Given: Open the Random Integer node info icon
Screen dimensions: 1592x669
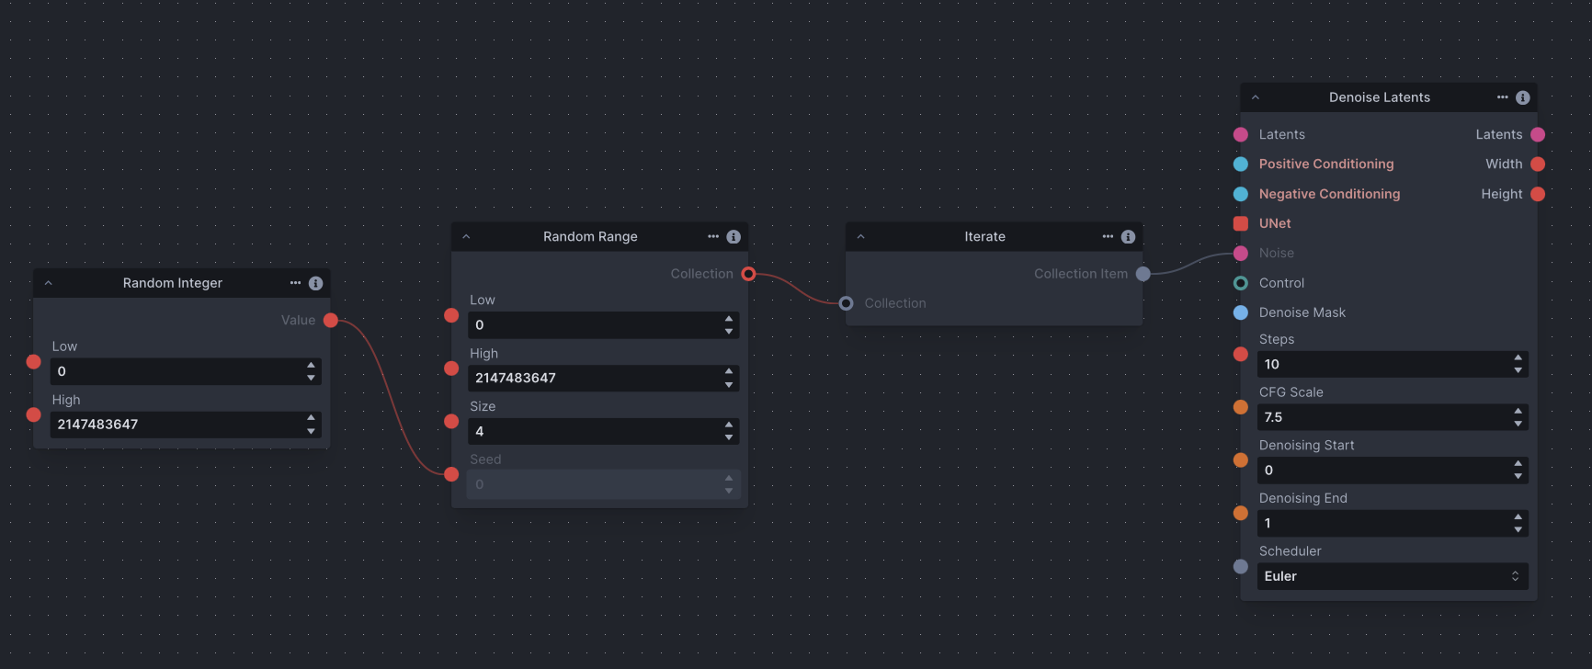Looking at the screenshot, I should (x=315, y=283).
